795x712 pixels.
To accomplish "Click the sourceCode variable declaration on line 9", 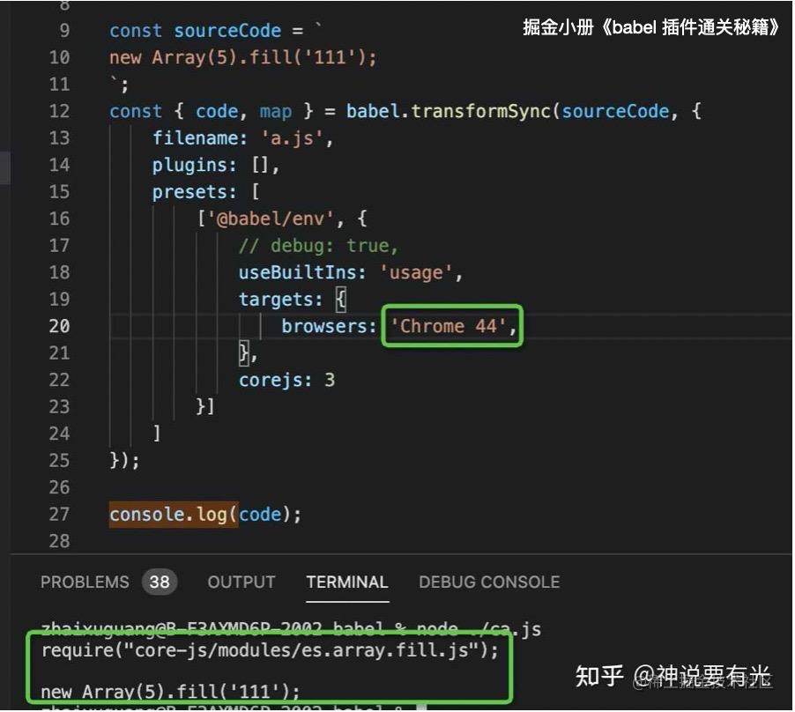I will point(227,31).
